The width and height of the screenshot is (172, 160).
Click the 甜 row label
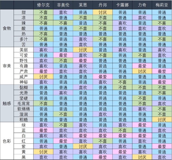pos(24,12)
